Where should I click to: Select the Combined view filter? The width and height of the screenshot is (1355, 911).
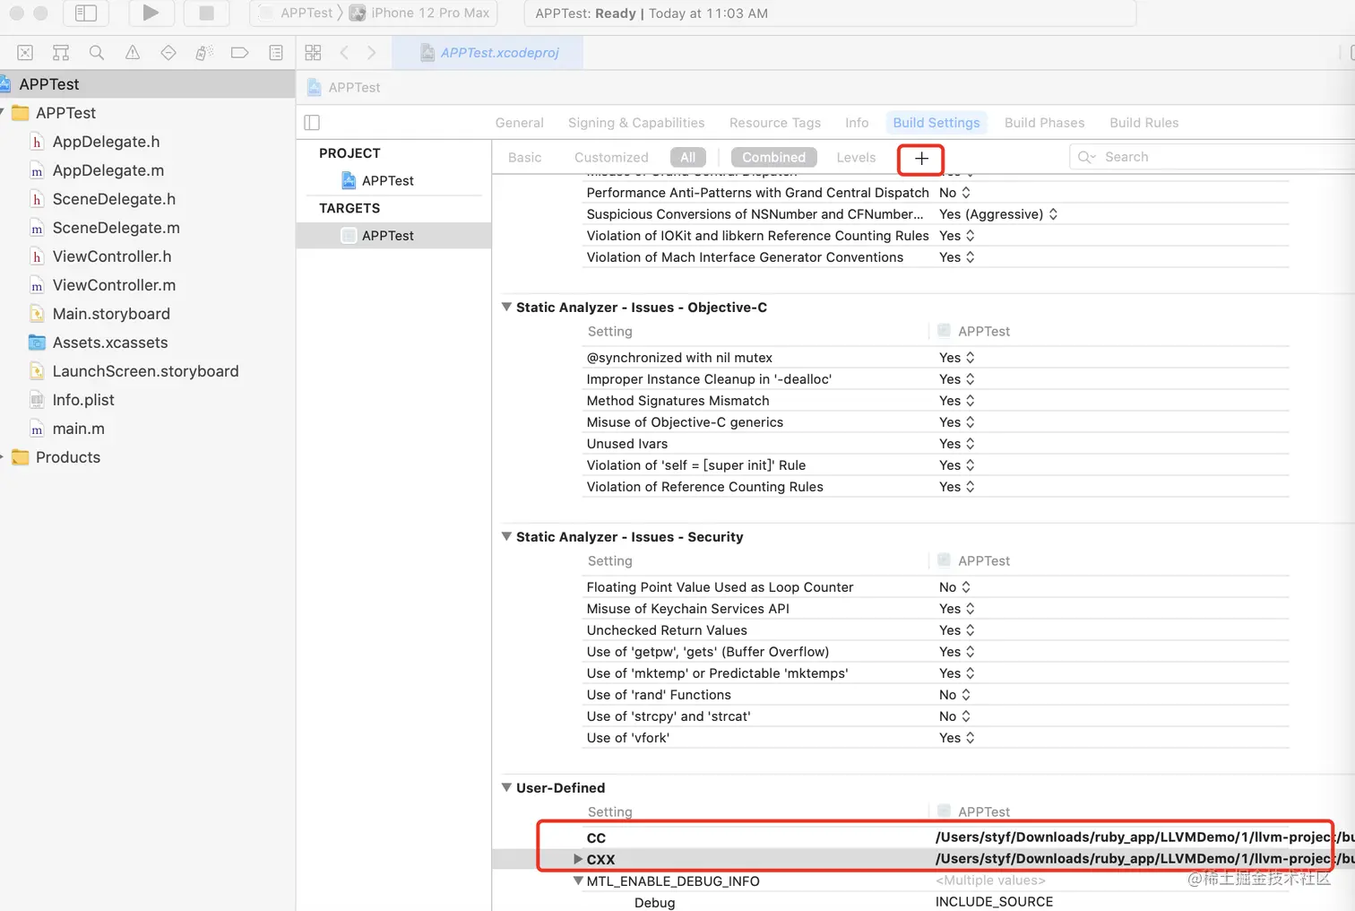tap(774, 158)
